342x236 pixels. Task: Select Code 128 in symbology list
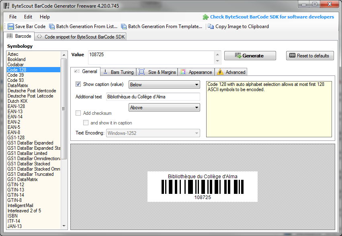(x=34, y=70)
